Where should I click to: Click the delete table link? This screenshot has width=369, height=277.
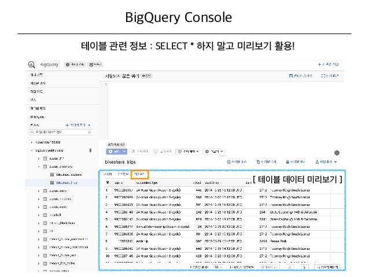click(296, 162)
